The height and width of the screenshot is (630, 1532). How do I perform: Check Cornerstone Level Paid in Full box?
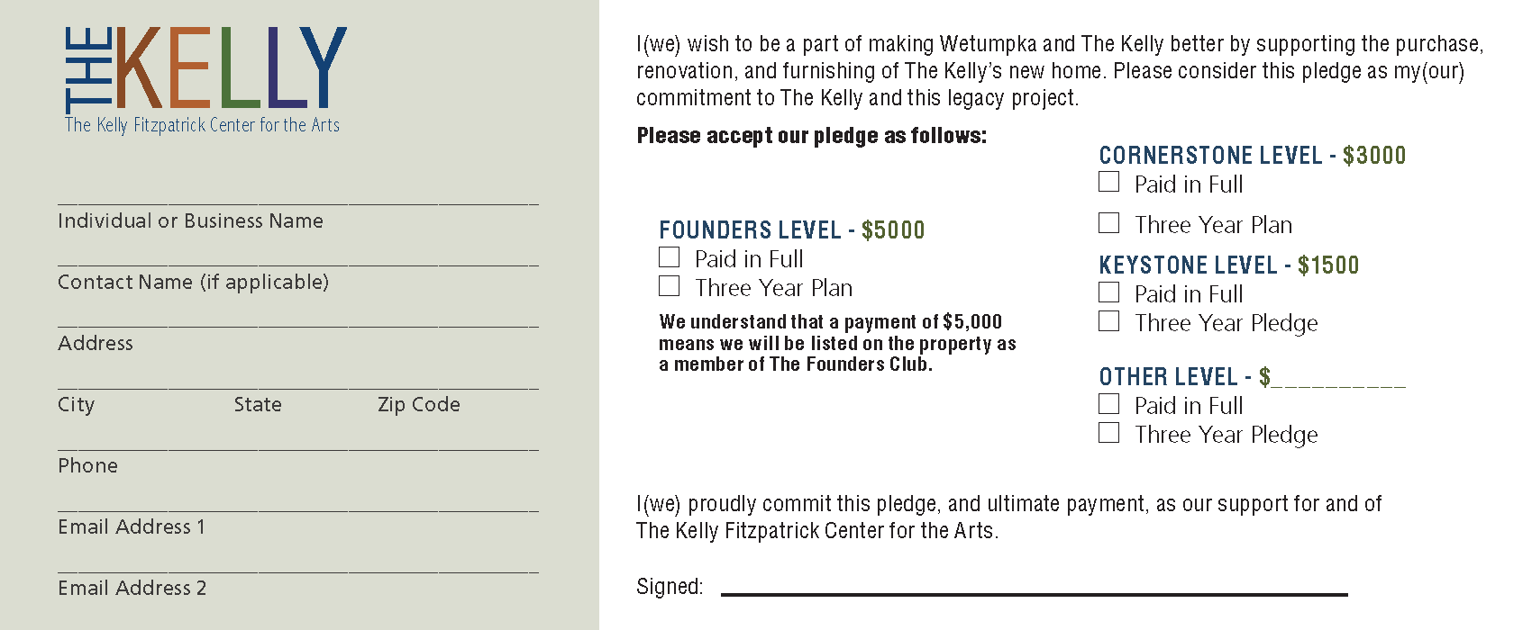coord(1109,182)
